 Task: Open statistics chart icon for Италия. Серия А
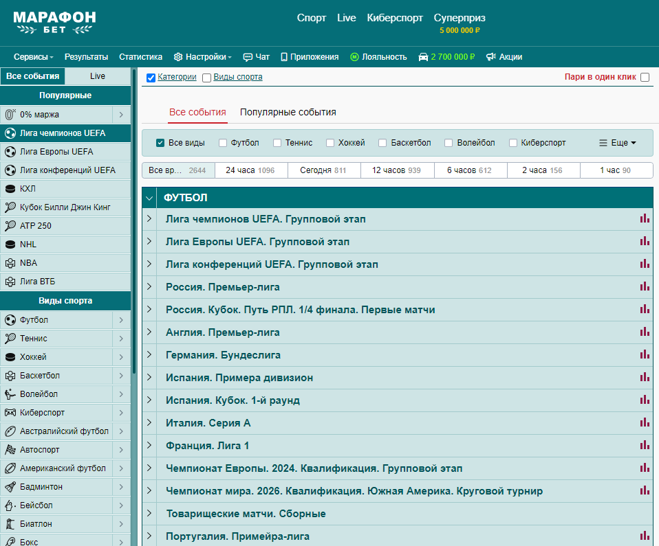coord(645,422)
